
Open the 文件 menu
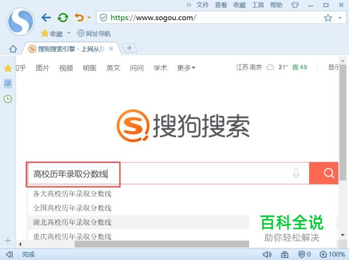click(203, 5)
